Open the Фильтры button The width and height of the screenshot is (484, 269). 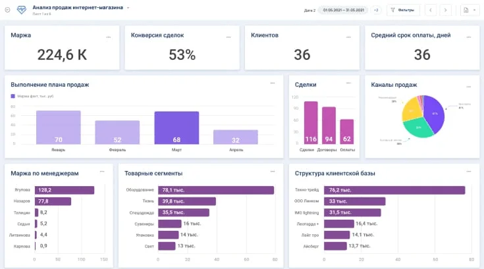tap(403, 10)
